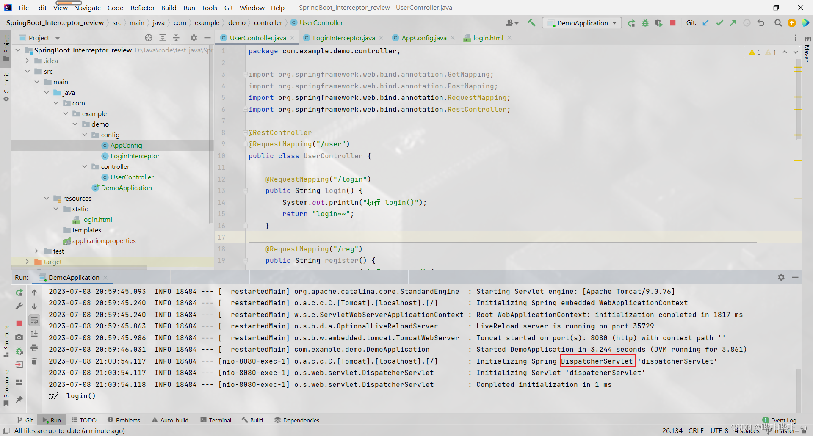The image size is (813, 436).
Task: Open the Problems tool window
Action: tap(124, 420)
